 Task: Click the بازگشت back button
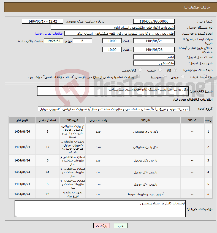point(102,226)
